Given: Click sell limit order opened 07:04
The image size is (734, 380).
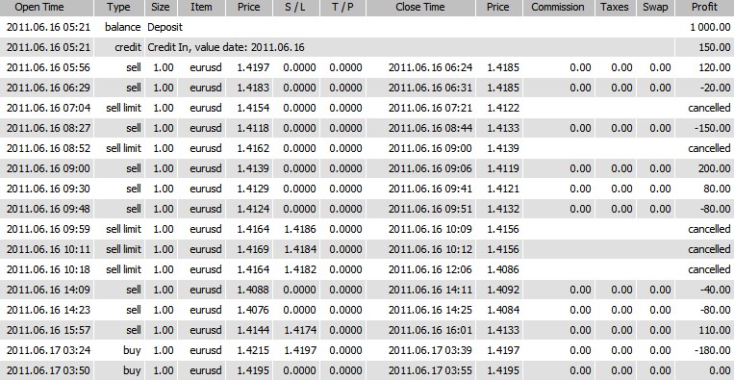Looking at the screenshot, I should point(123,108).
